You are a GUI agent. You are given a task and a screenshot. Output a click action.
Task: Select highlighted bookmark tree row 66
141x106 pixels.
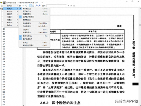pyautogui.click(x=4, y=92)
